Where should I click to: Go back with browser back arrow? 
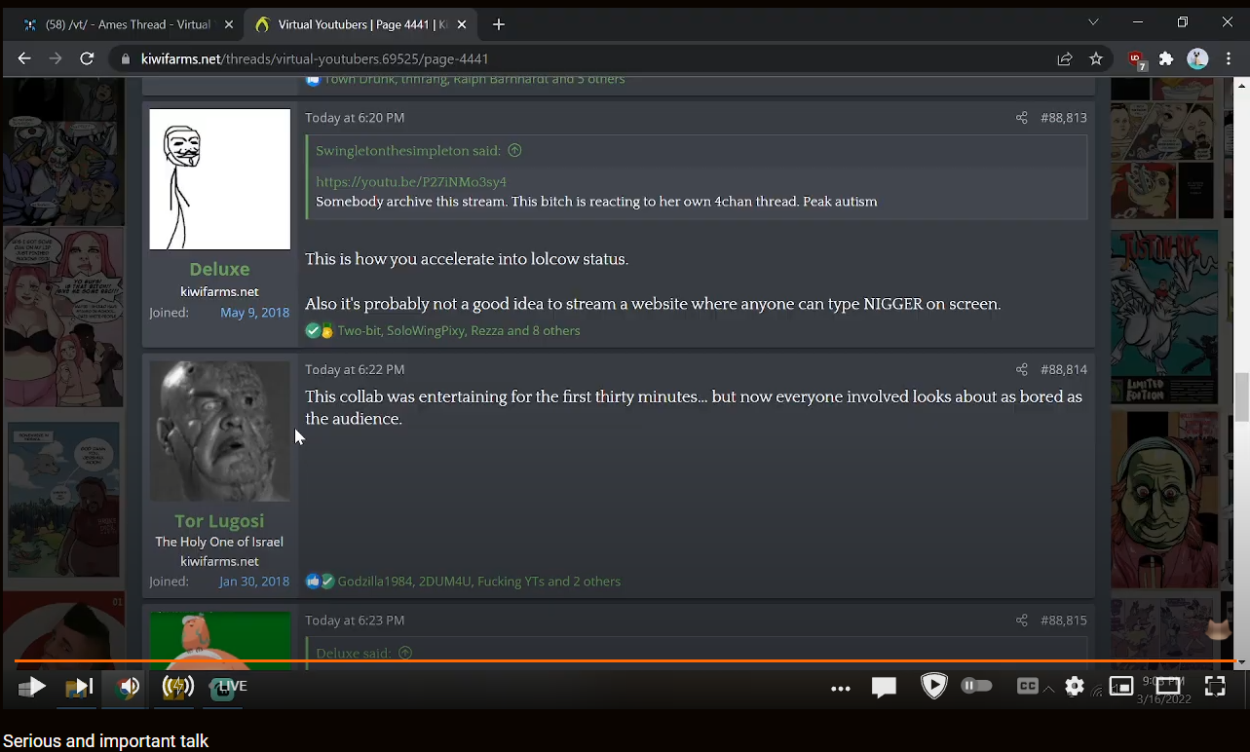[24, 58]
